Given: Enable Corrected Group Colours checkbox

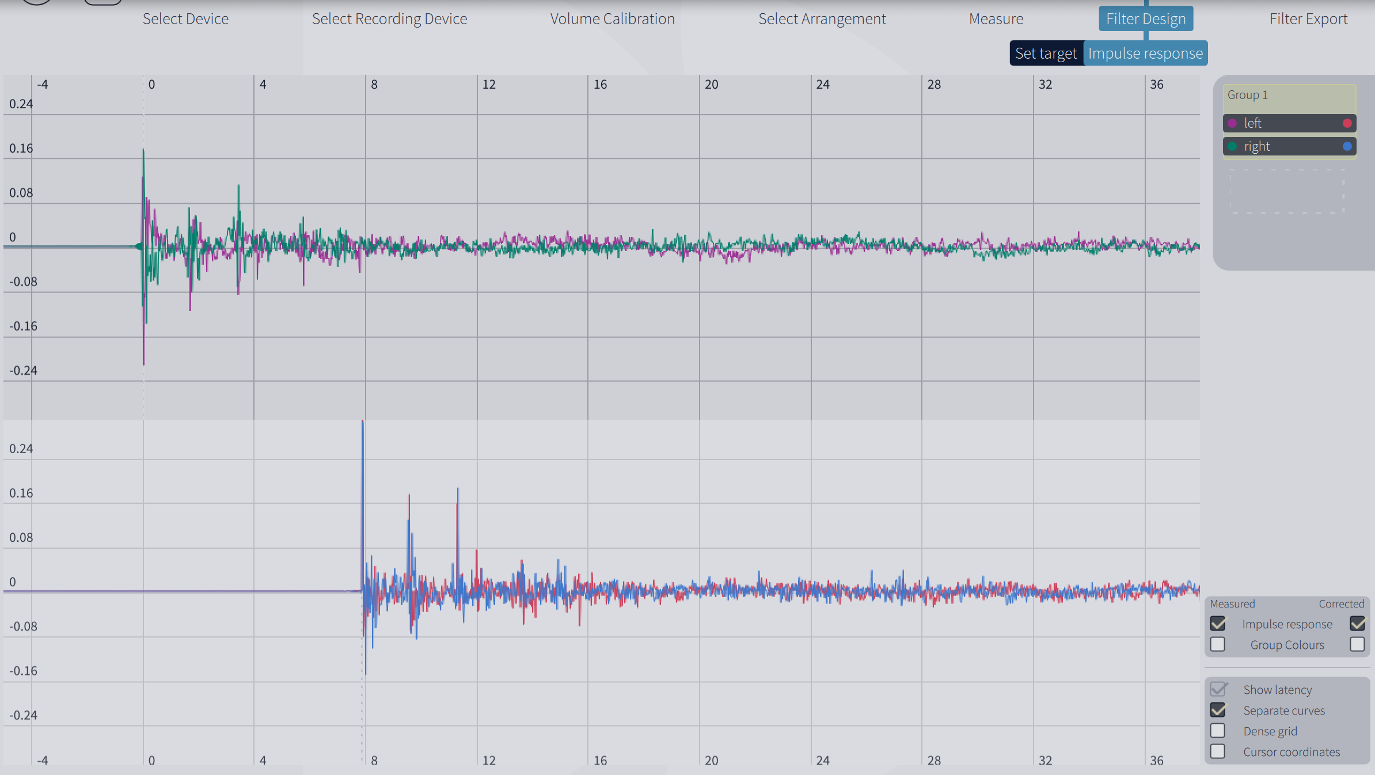Looking at the screenshot, I should pyautogui.click(x=1357, y=644).
